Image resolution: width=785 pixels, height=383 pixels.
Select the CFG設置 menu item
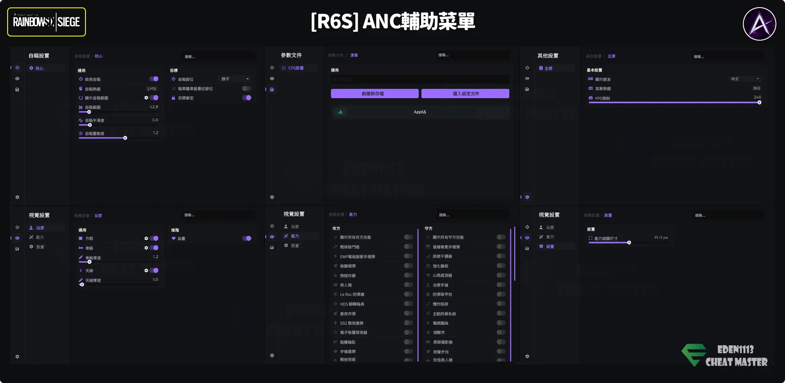(296, 68)
